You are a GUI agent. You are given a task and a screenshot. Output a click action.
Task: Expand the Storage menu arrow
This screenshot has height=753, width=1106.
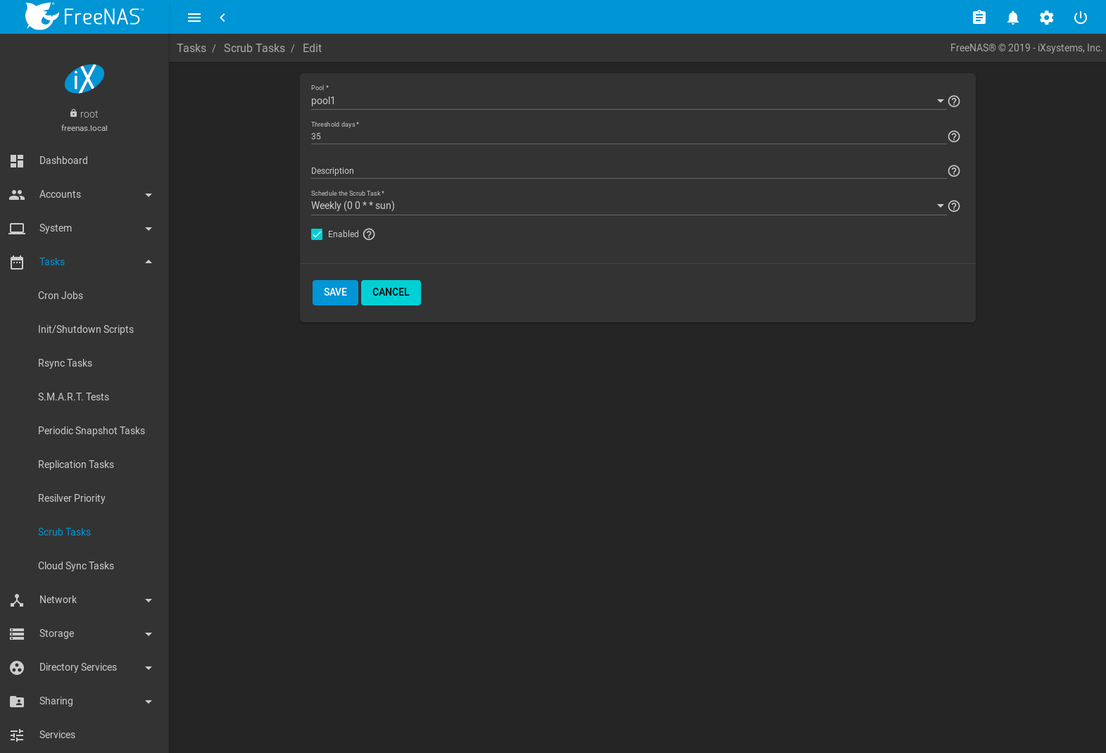[x=149, y=634]
